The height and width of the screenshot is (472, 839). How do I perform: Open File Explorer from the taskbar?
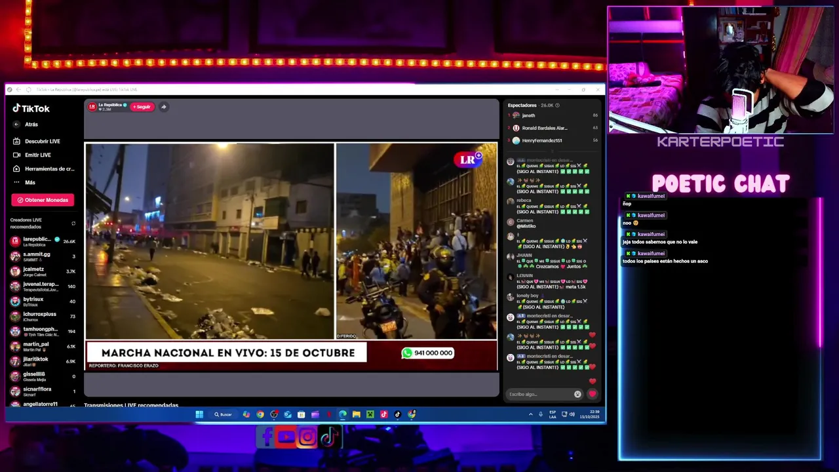[x=356, y=414]
